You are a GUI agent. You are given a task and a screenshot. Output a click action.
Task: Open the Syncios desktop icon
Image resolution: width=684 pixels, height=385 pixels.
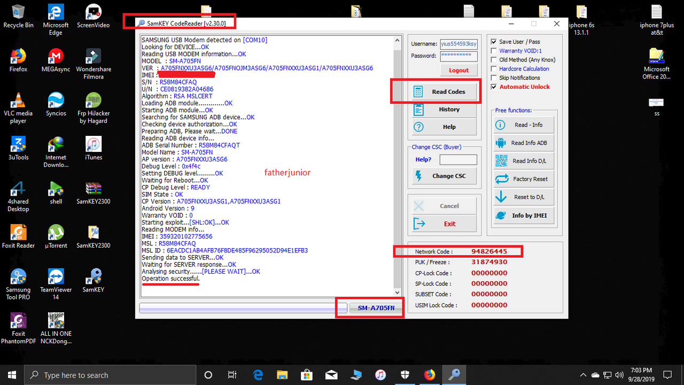click(x=56, y=104)
